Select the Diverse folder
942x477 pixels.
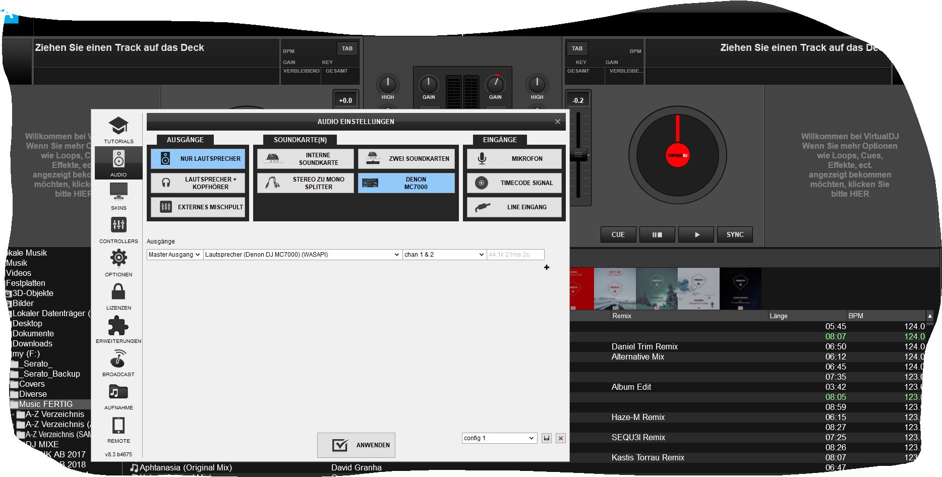33,394
